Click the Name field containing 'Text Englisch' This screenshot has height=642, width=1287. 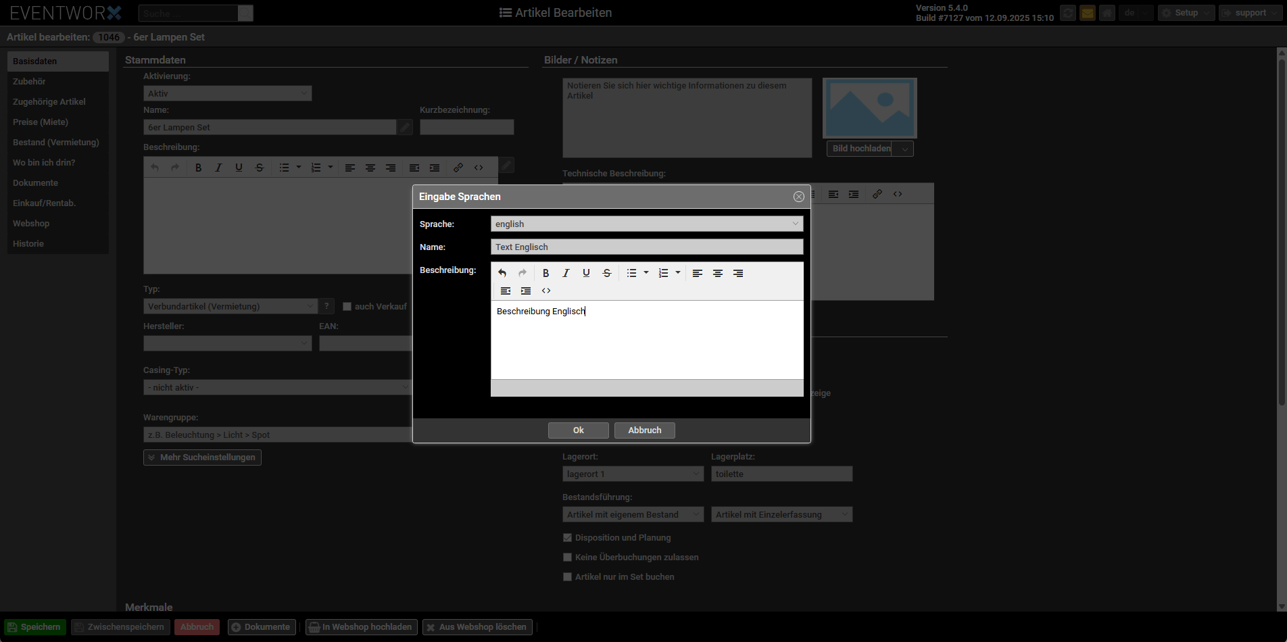(x=646, y=247)
